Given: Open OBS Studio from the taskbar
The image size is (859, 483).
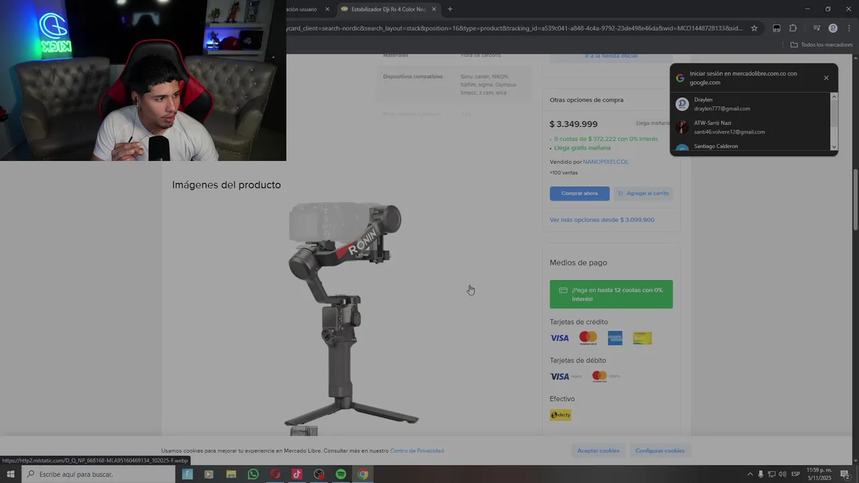Looking at the screenshot, I should [x=319, y=474].
